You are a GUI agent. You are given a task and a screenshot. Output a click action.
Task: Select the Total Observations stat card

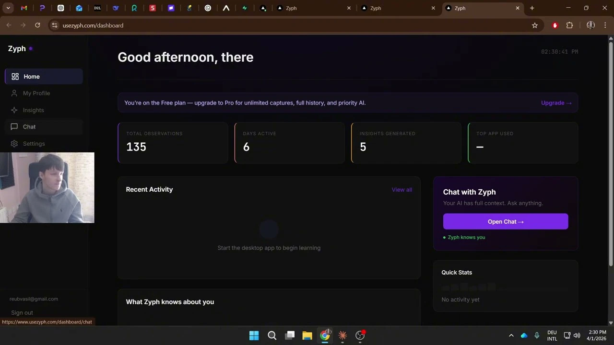point(173,143)
